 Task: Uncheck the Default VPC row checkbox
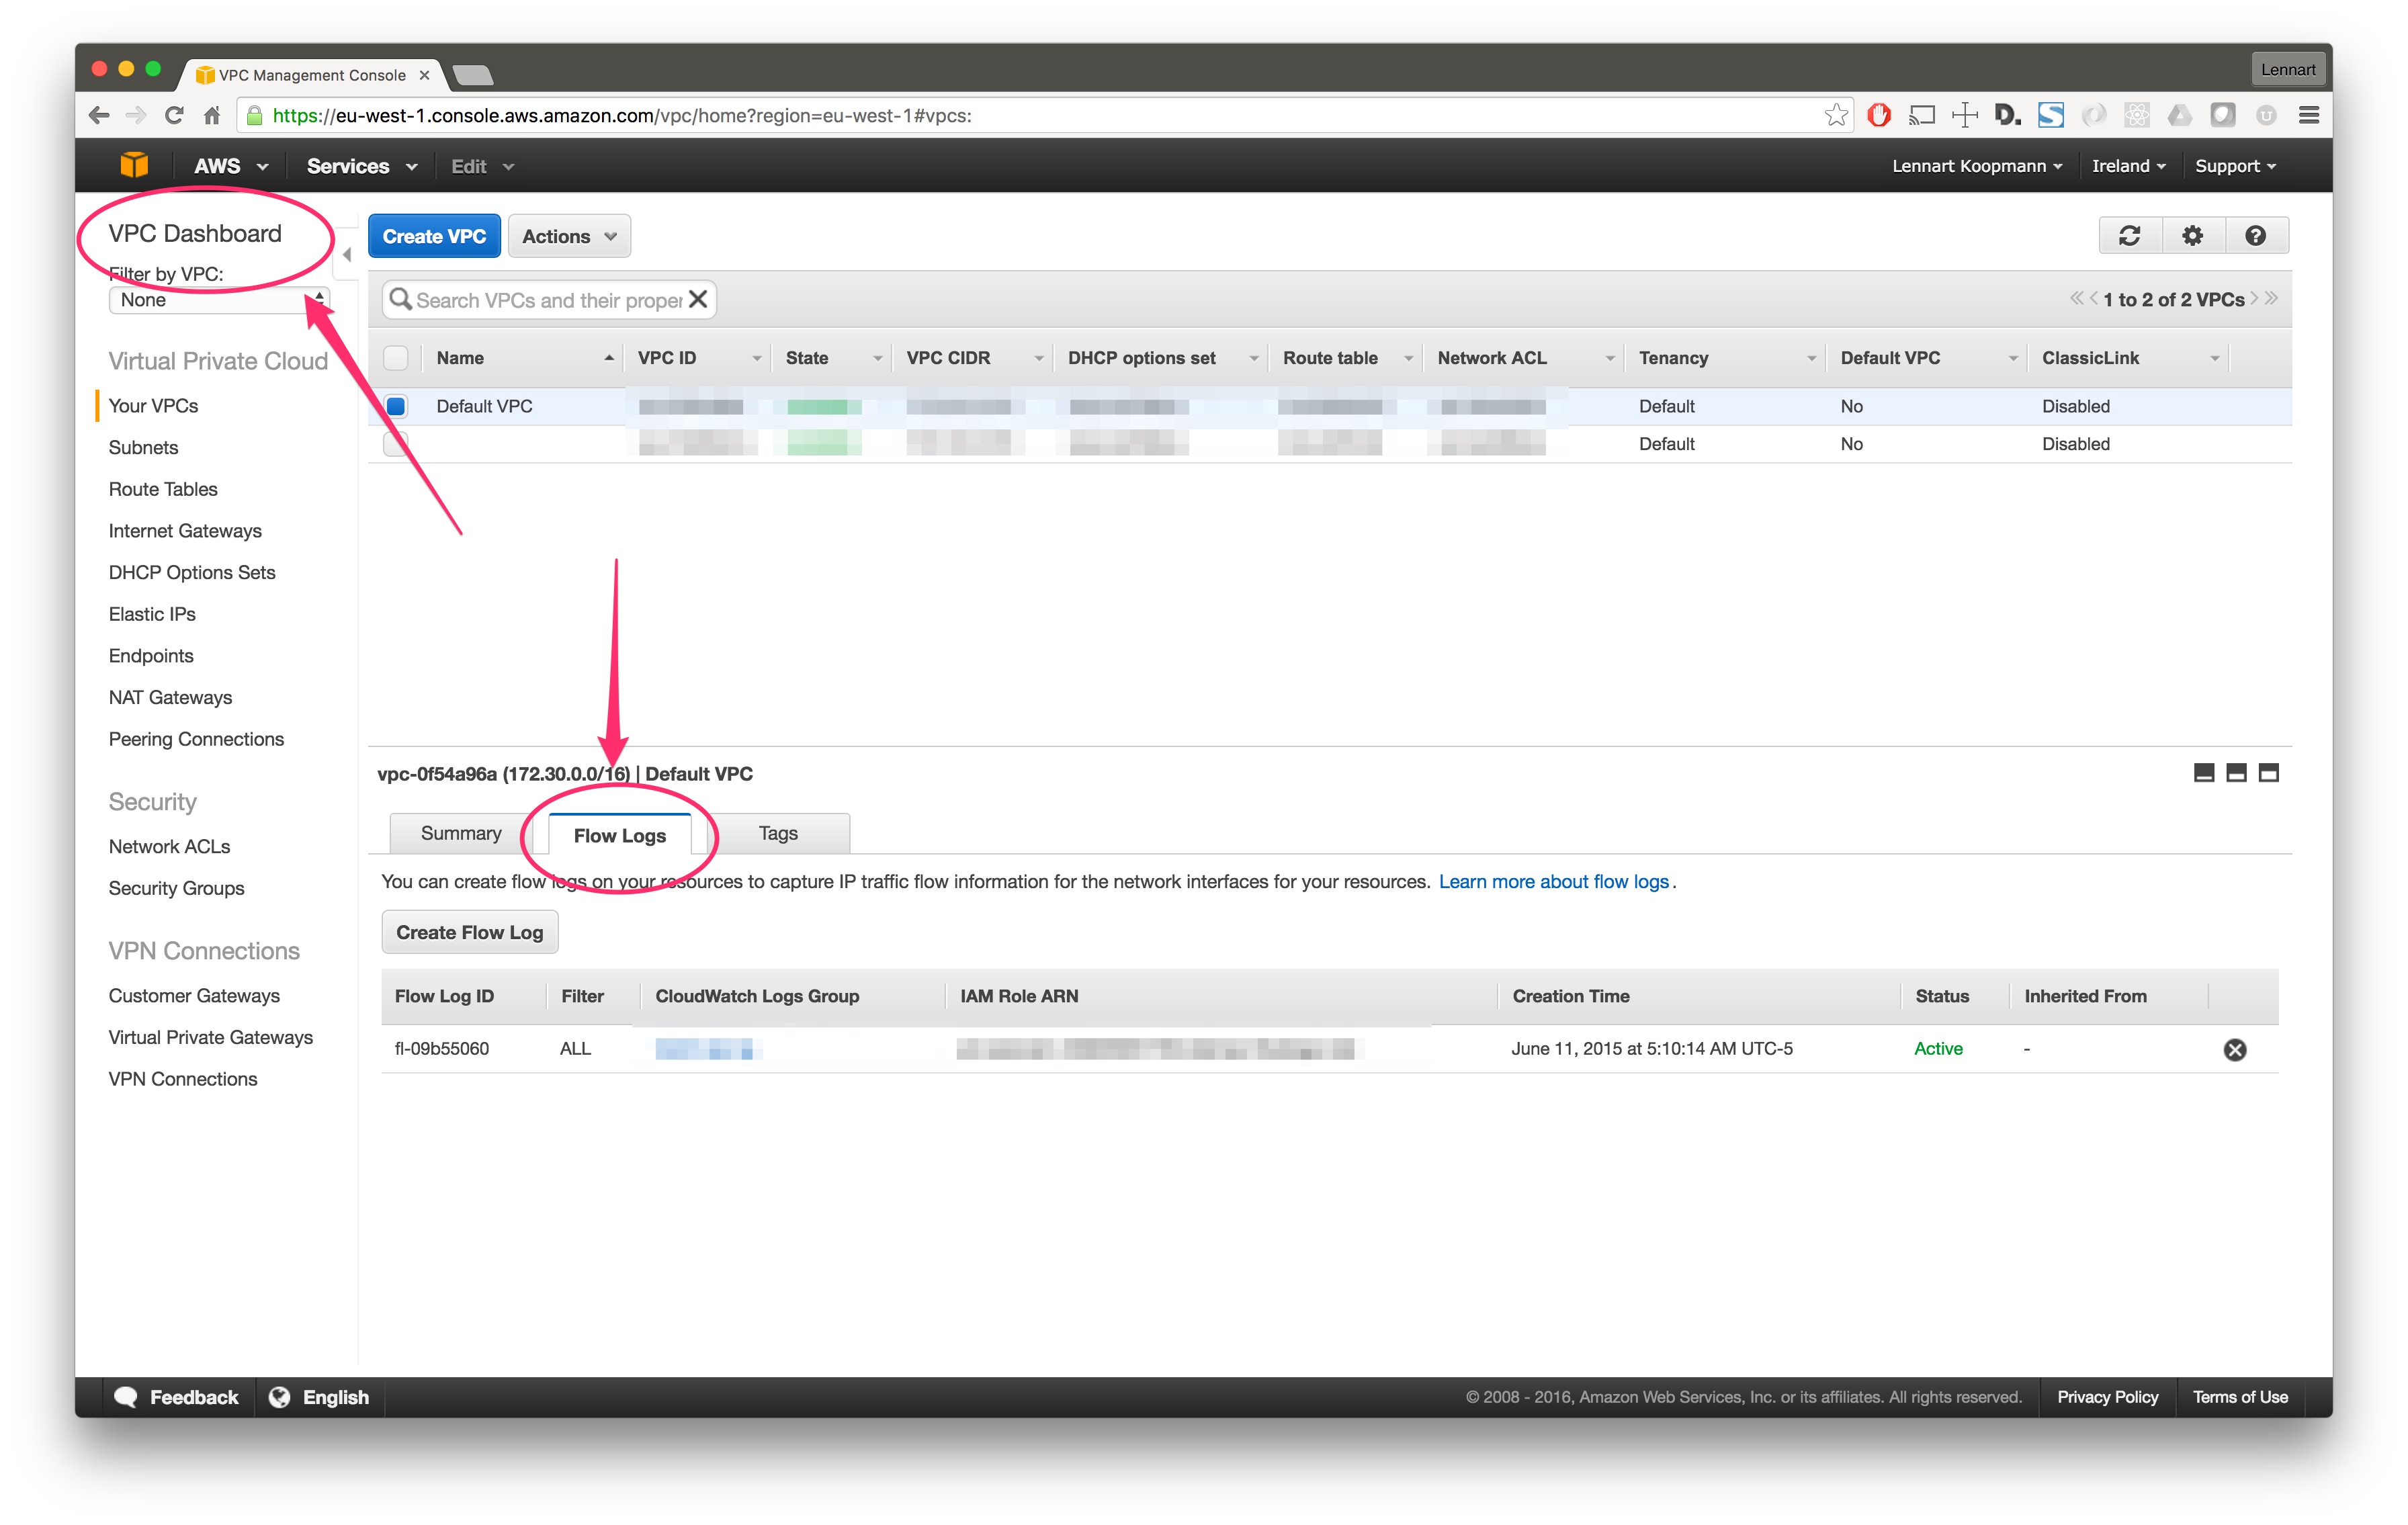tap(396, 406)
